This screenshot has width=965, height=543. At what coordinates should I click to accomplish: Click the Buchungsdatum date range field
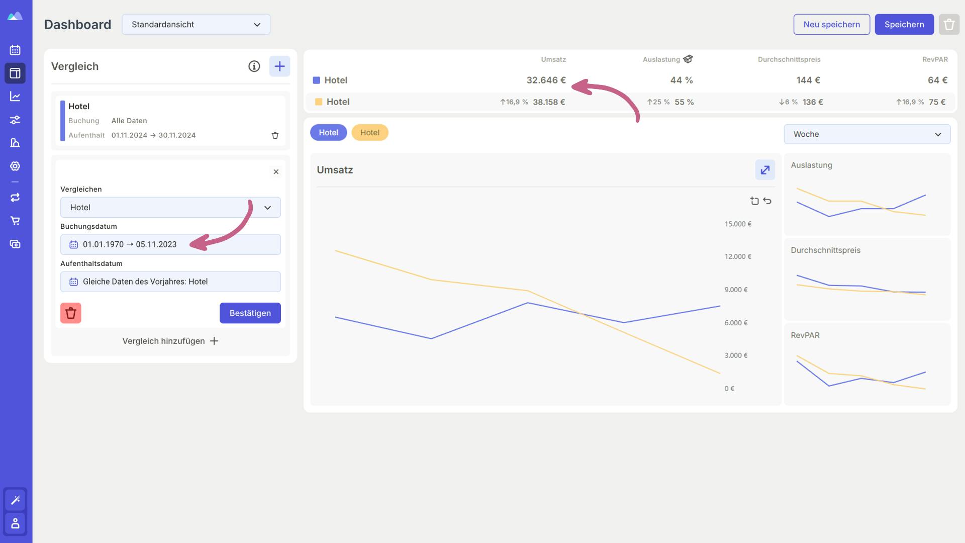click(x=170, y=244)
